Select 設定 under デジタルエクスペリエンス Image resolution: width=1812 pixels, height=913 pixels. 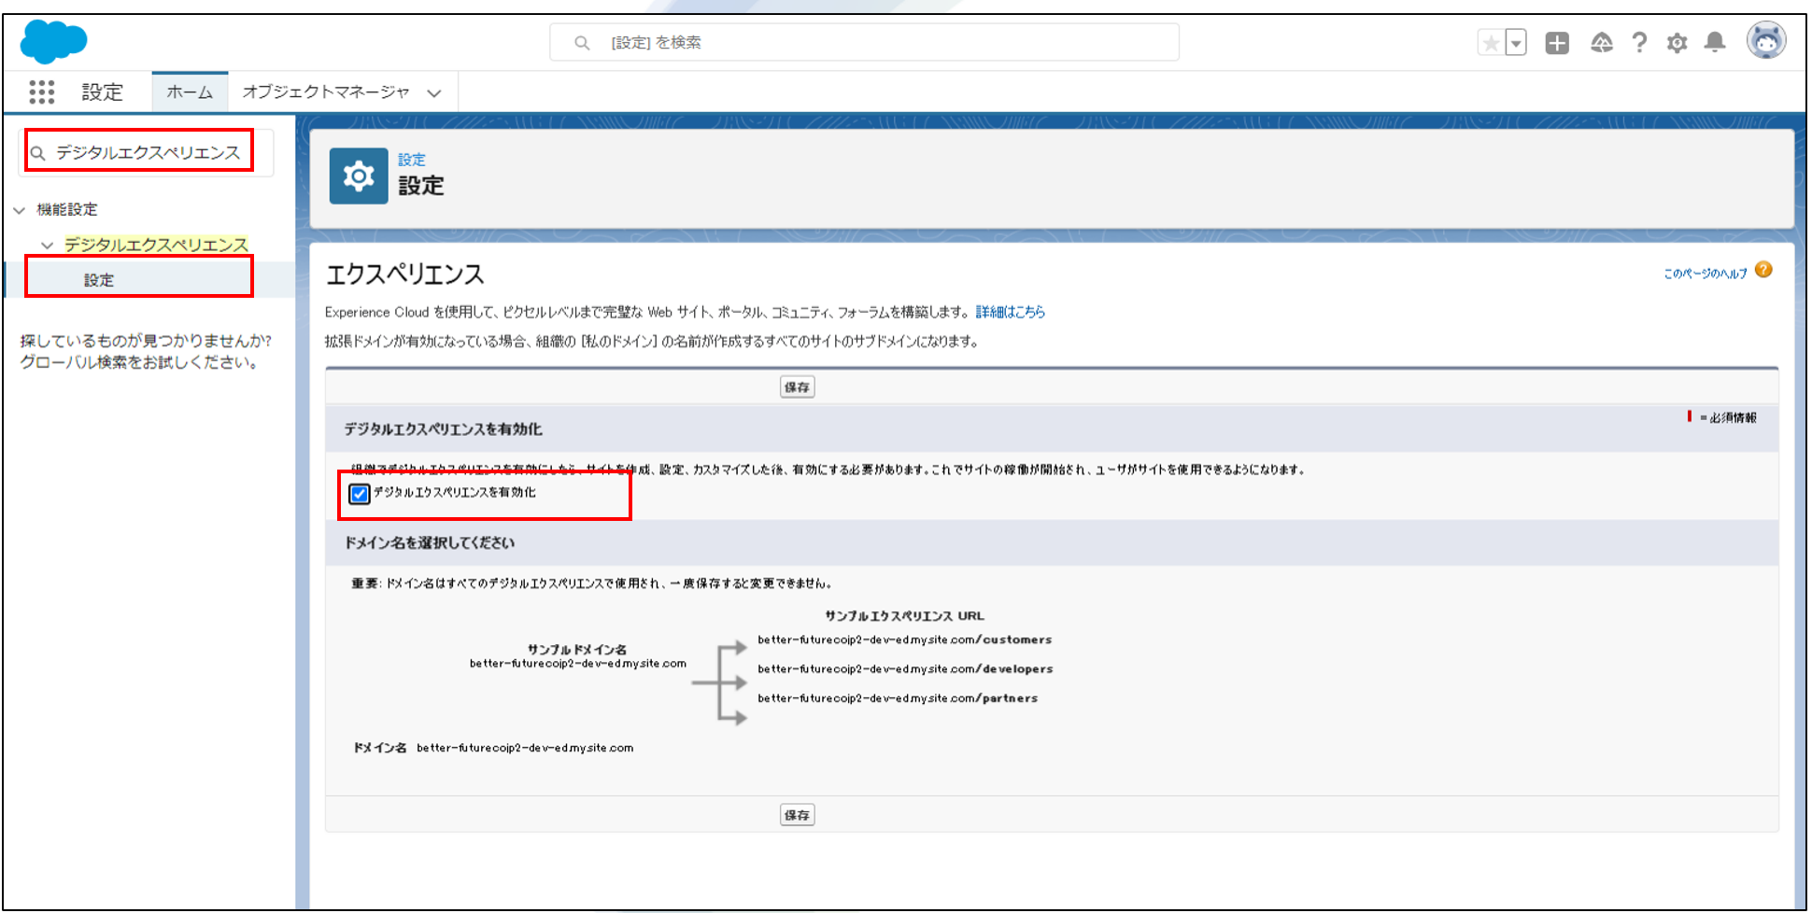(x=99, y=280)
